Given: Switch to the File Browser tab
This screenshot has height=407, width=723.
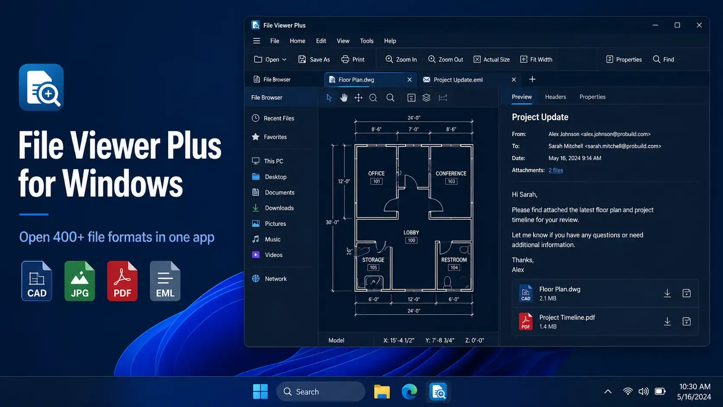Looking at the screenshot, I should pyautogui.click(x=272, y=80).
